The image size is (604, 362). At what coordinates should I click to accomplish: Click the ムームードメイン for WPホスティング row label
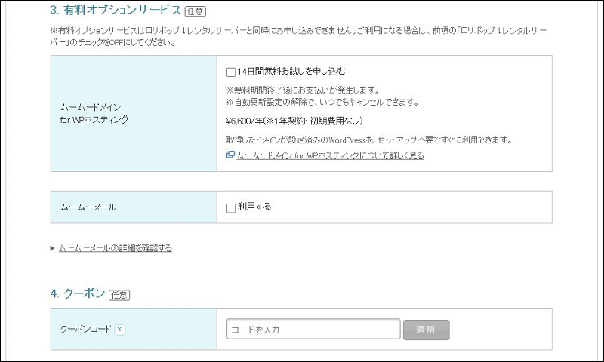(95, 113)
